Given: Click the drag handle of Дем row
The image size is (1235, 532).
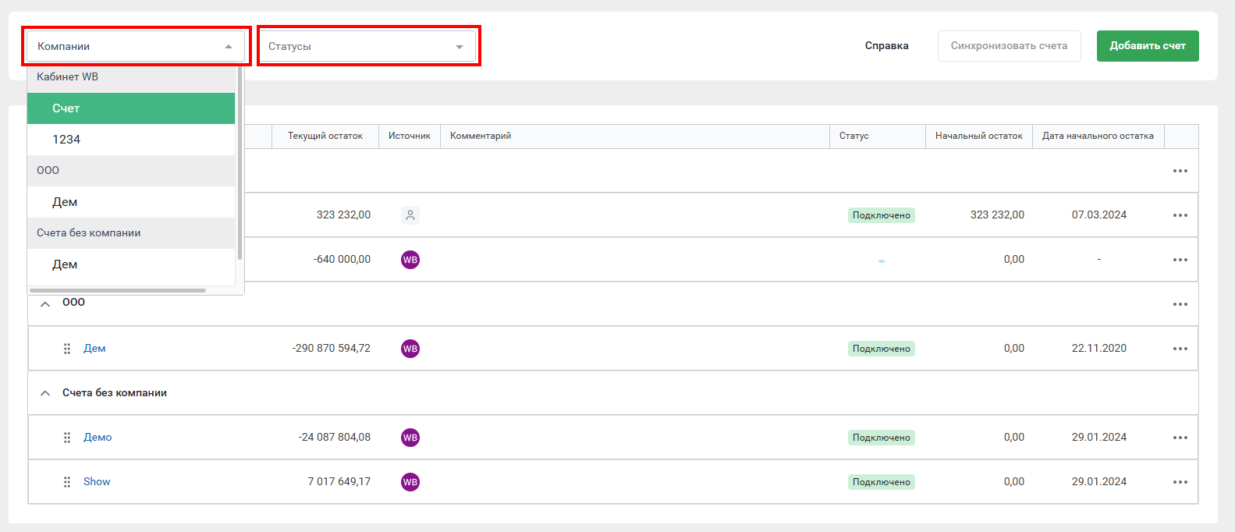Looking at the screenshot, I should click(67, 349).
